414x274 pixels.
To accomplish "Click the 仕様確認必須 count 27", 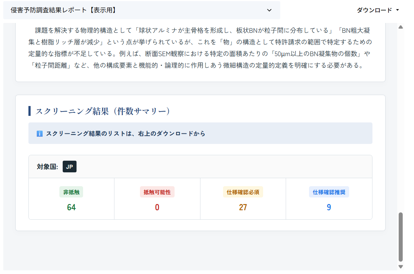I will click(x=243, y=207).
